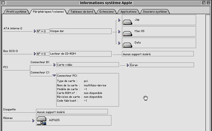
Task: Expand the Data volume details triangle
Action: point(119,43)
